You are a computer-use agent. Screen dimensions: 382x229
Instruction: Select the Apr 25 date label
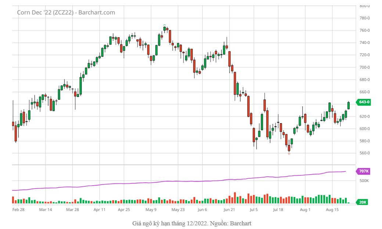coord(124,210)
